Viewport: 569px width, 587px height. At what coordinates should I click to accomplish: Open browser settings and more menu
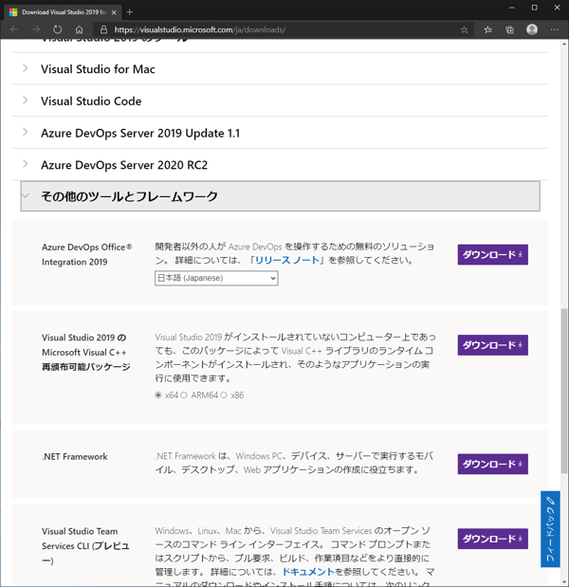555,29
